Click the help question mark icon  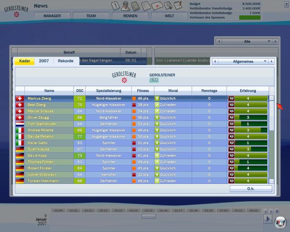pos(286,5)
